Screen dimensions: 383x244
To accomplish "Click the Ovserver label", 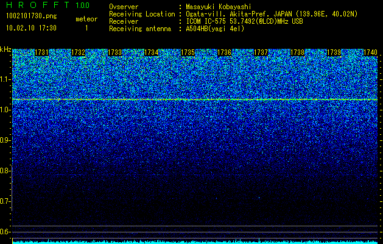I will (x=124, y=7).
